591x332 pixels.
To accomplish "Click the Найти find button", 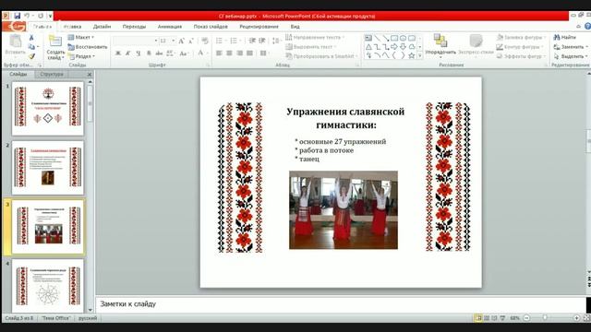I will click(x=565, y=37).
